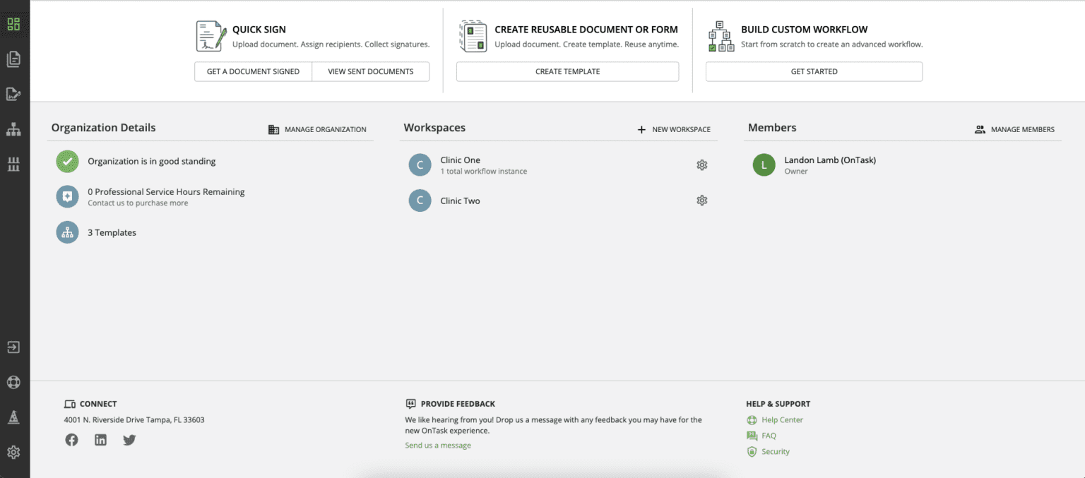Screen dimensions: 1085x478
Task: Click GET A DOCUMENT SIGNED
Action: 253,71
